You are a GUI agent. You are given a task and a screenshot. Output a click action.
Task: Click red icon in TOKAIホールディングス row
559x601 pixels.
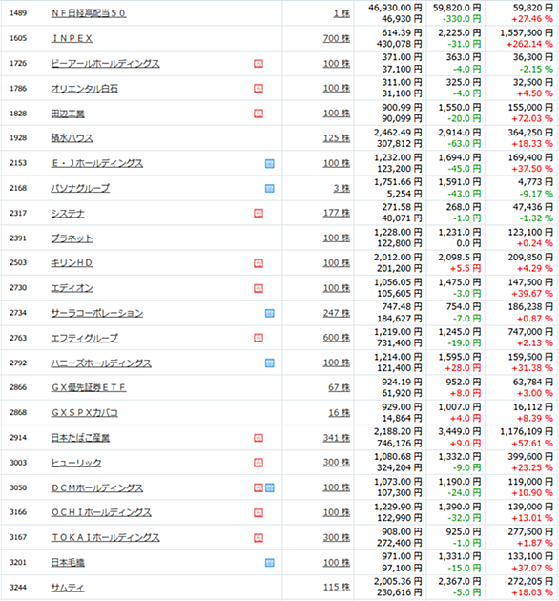(x=259, y=538)
